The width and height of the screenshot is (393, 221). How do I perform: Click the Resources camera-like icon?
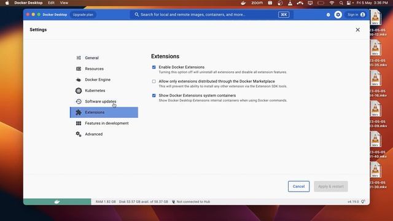point(79,69)
